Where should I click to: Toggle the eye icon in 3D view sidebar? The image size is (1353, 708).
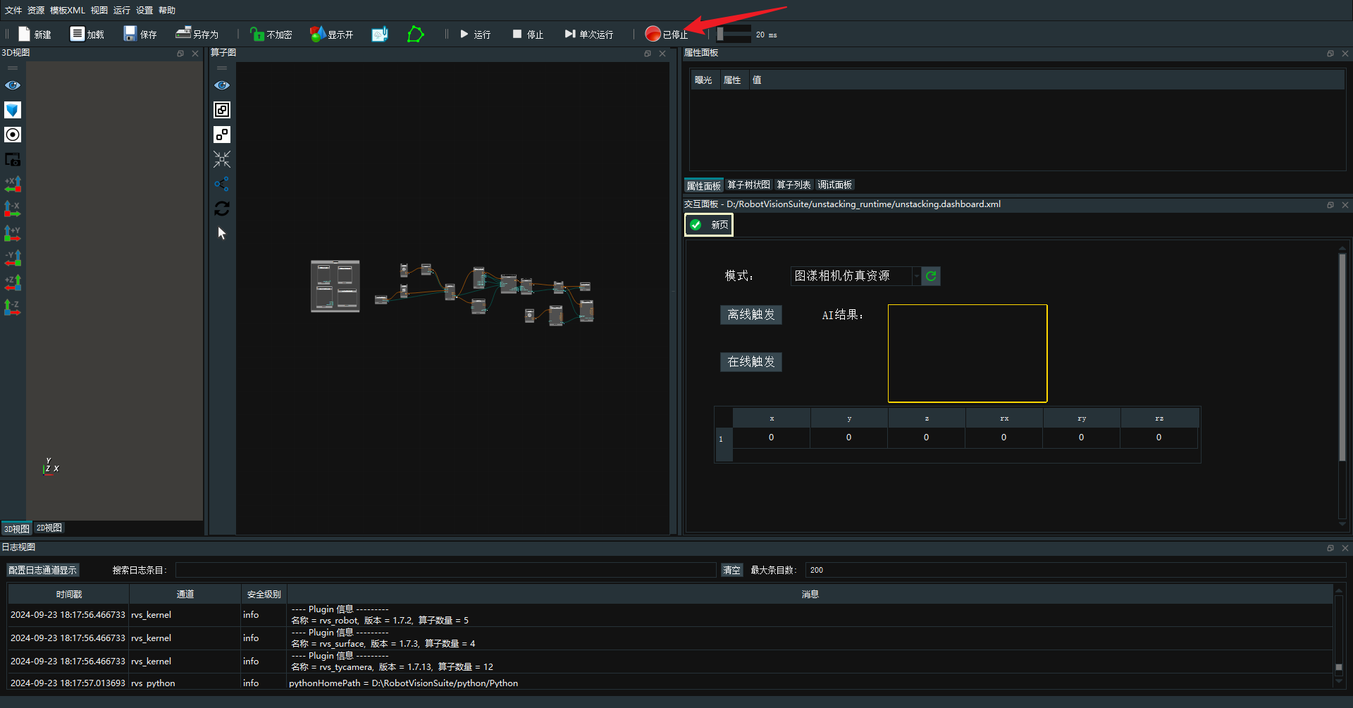pyautogui.click(x=13, y=85)
